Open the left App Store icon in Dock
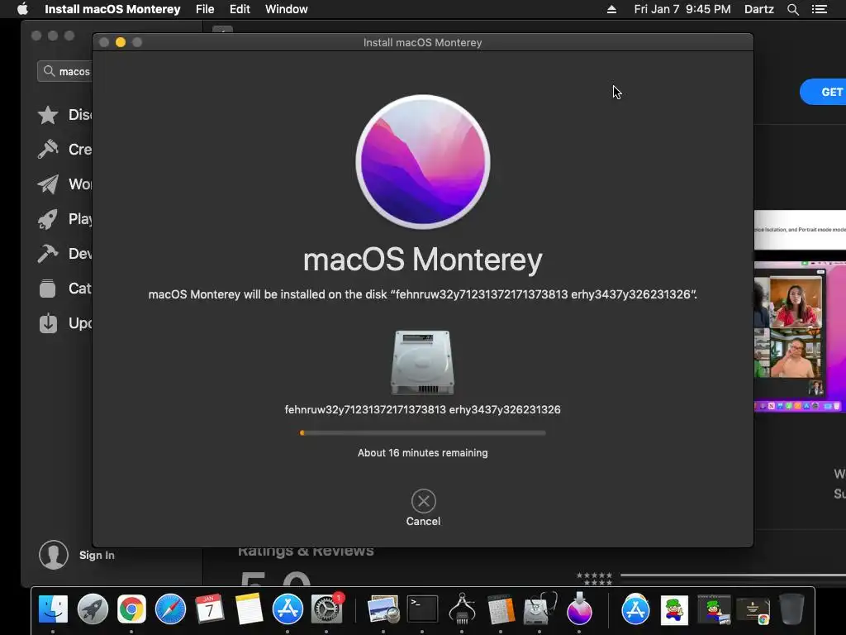 [x=288, y=609]
